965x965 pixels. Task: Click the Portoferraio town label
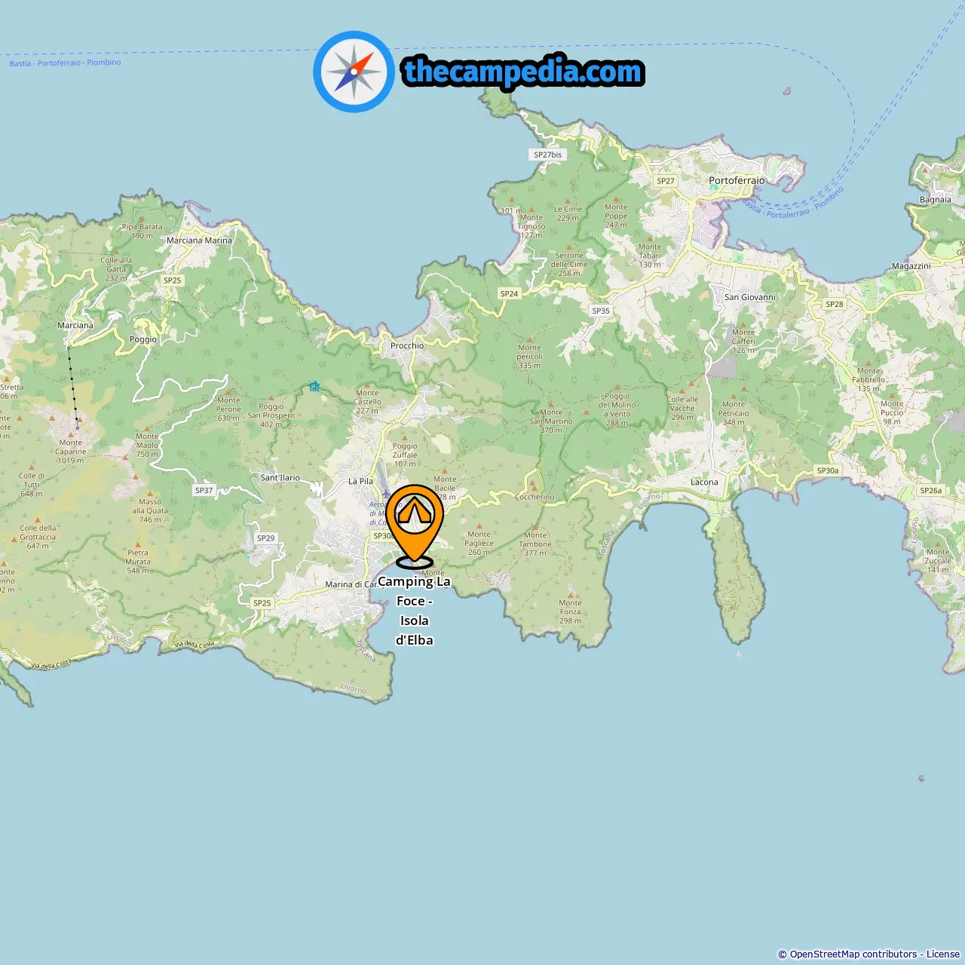coord(737,181)
